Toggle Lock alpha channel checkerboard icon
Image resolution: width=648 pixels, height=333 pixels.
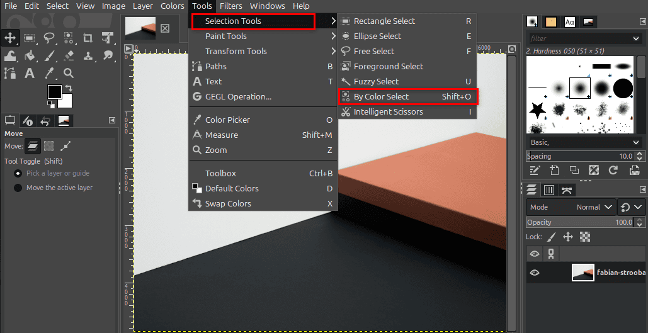tap(585, 237)
